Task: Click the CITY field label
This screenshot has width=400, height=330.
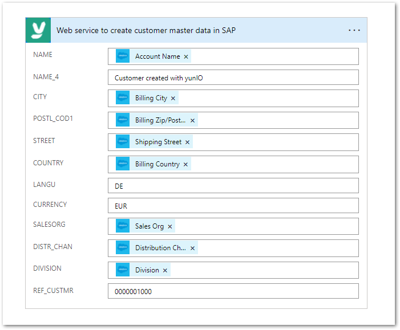Action: [x=40, y=97]
